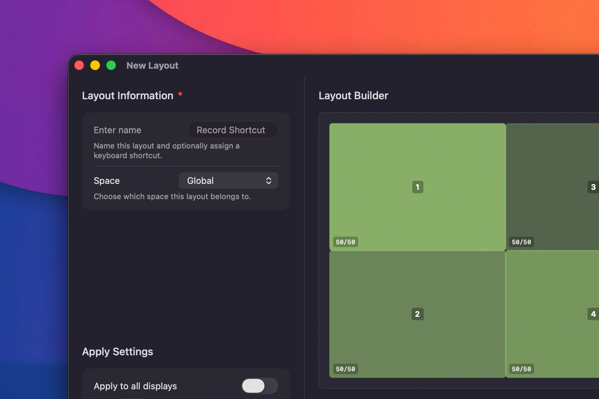599x399 pixels.
Task: Click the green zoom window button
Action: (111, 65)
